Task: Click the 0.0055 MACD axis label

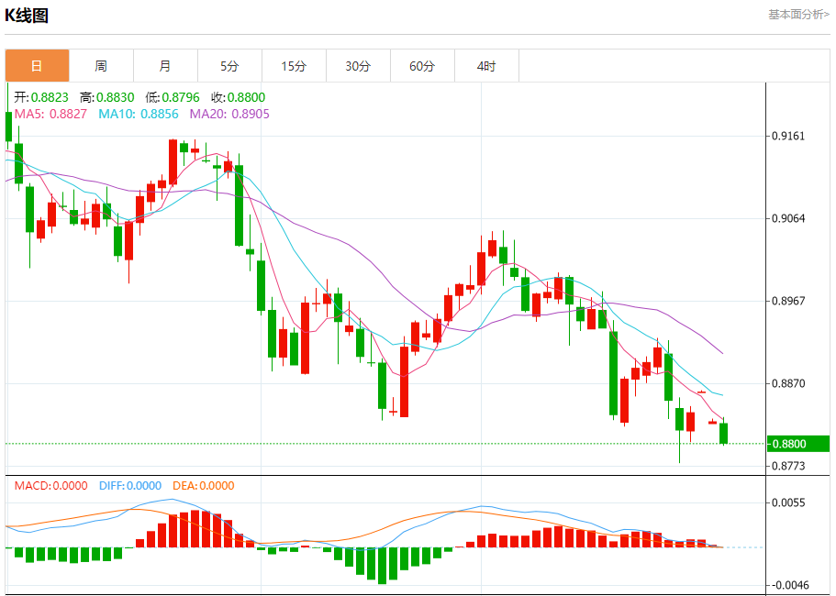Action: (x=788, y=502)
